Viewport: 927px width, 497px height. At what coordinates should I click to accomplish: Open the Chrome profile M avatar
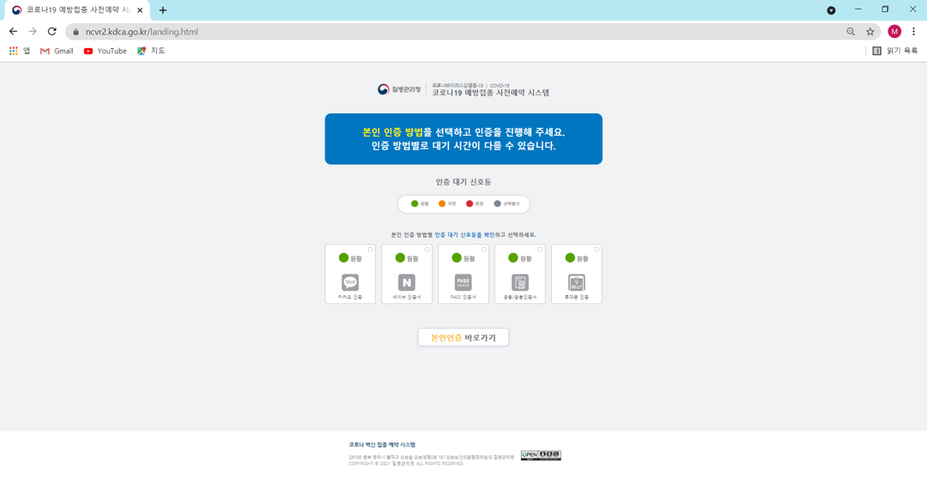894,32
